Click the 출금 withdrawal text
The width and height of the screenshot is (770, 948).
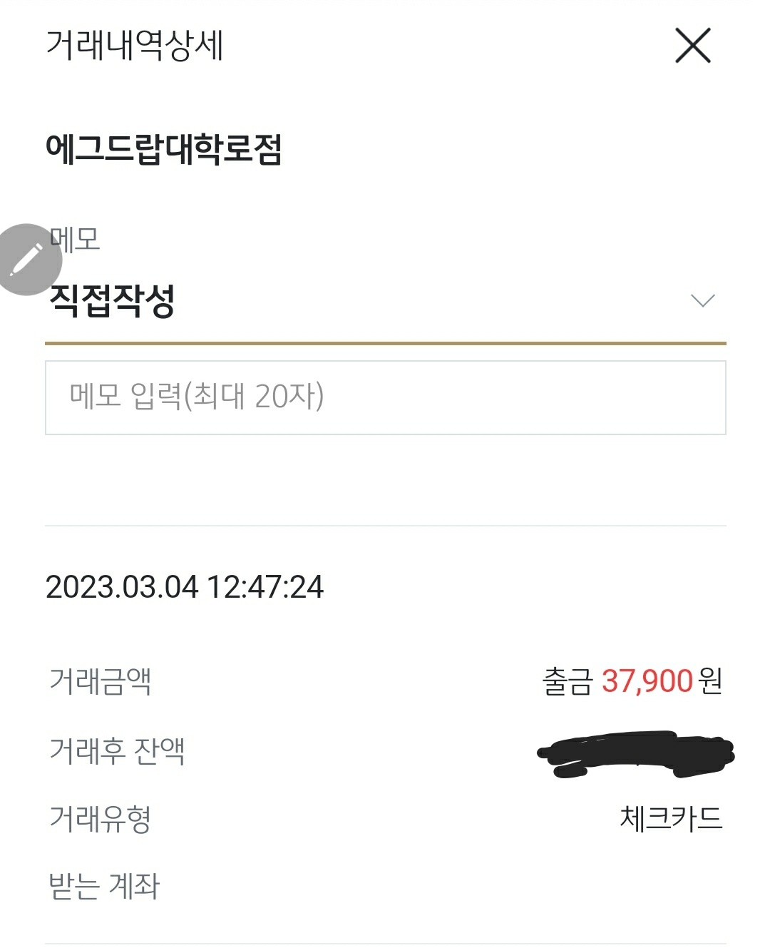(568, 681)
